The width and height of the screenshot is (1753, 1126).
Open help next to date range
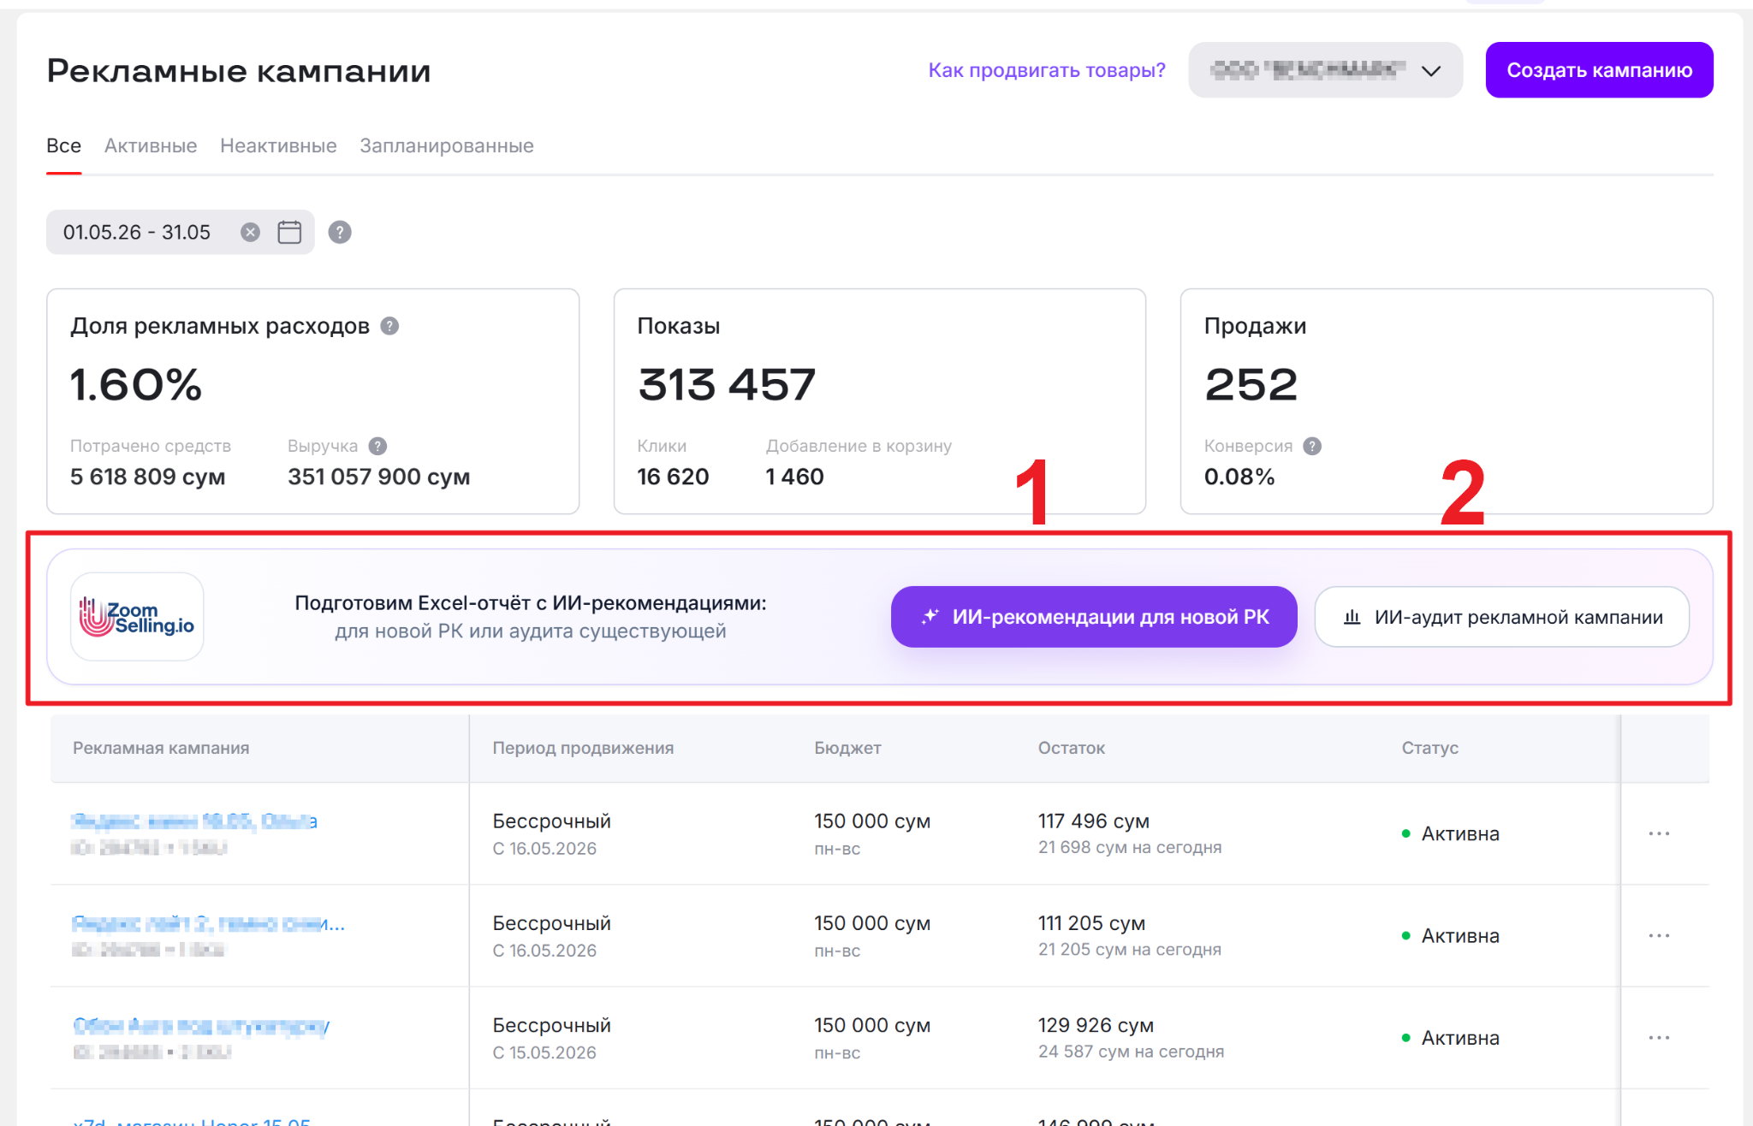click(x=340, y=232)
